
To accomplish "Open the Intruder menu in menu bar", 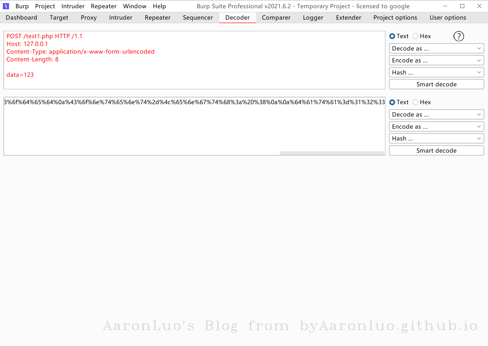I will [73, 6].
